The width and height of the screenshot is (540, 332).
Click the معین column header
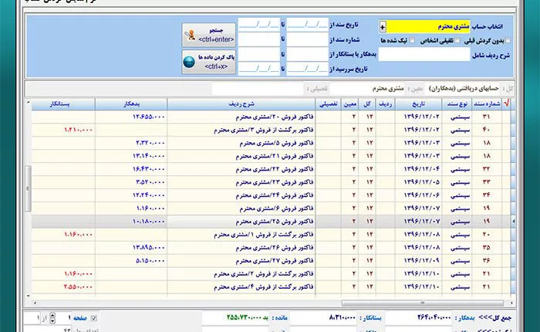pyautogui.click(x=350, y=103)
